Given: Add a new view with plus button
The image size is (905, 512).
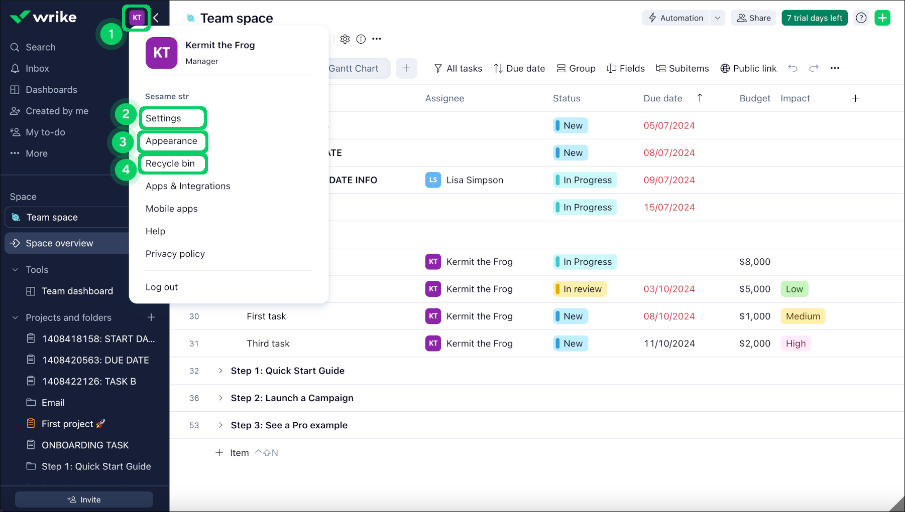Looking at the screenshot, I should click(x=406, y=68).
